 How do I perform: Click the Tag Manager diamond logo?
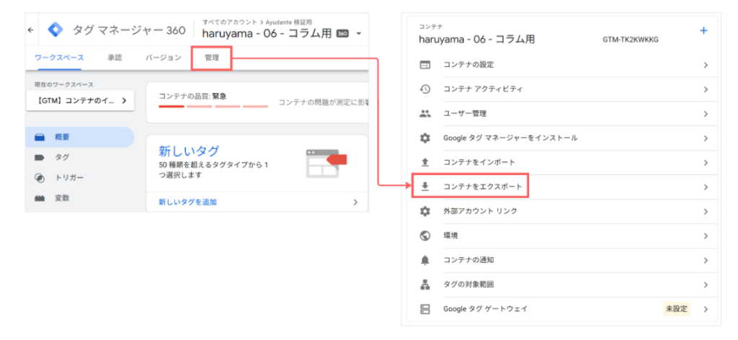(x=55, y=30)
